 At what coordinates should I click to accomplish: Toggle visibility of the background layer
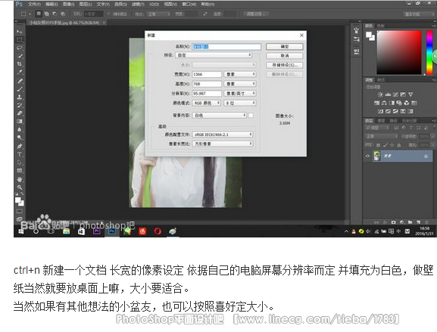(367, 156)
